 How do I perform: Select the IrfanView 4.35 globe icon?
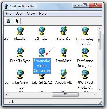tap(20, 74)
